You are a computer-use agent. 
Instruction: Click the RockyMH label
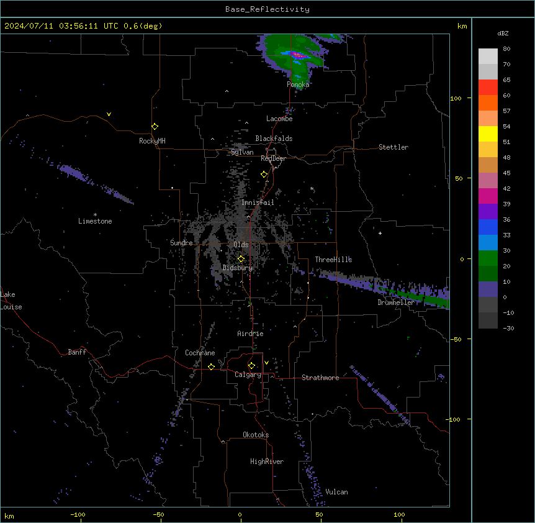tap(152, 141)
